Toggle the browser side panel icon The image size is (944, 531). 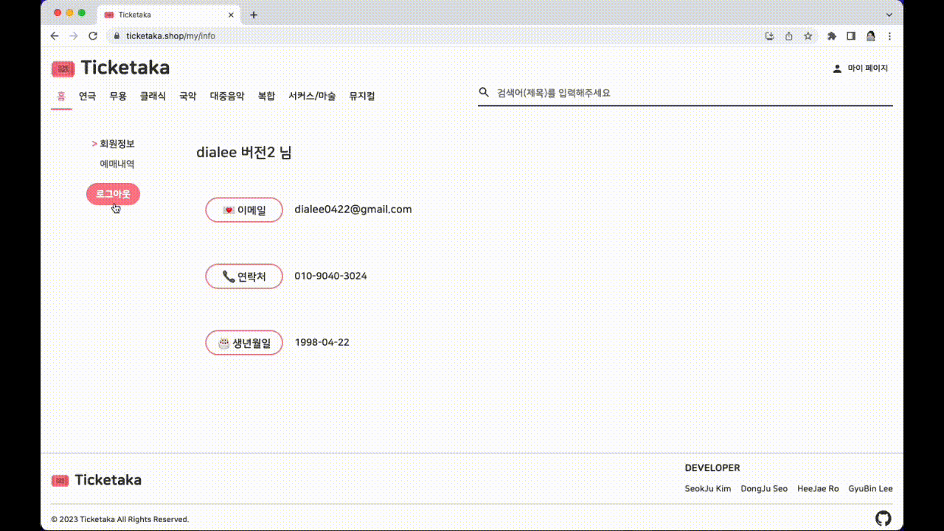point(851,35)
